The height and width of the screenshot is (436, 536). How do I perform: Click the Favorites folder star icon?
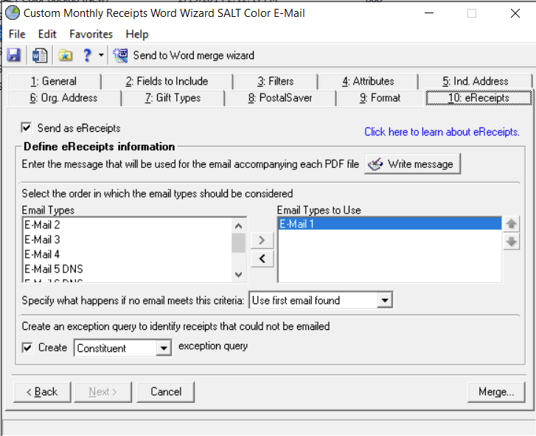(x=65, y=55)
